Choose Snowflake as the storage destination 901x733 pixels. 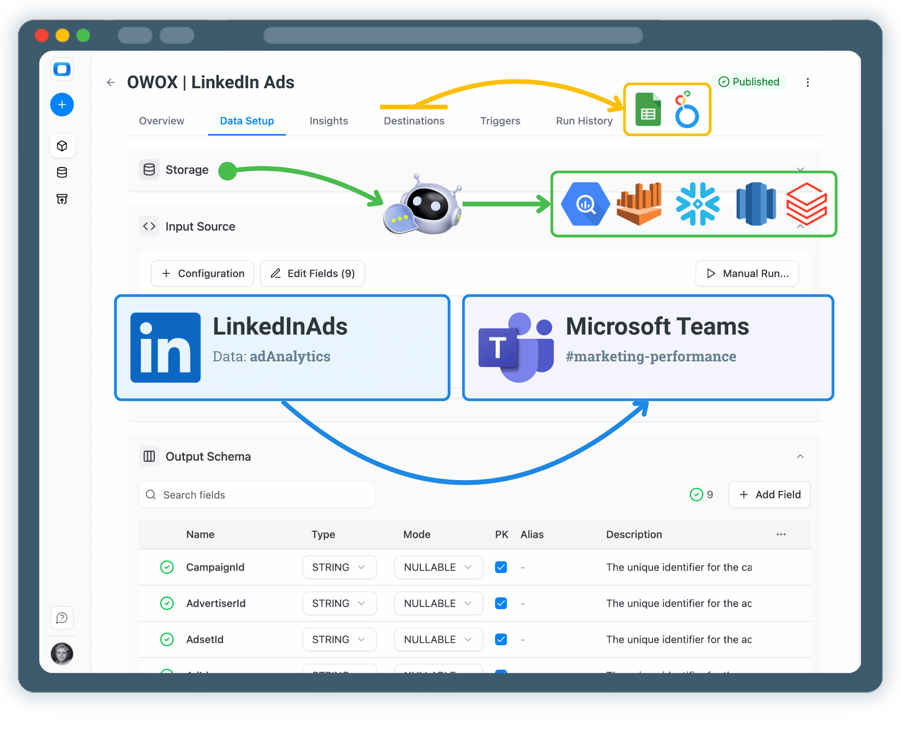pos(698,204)
